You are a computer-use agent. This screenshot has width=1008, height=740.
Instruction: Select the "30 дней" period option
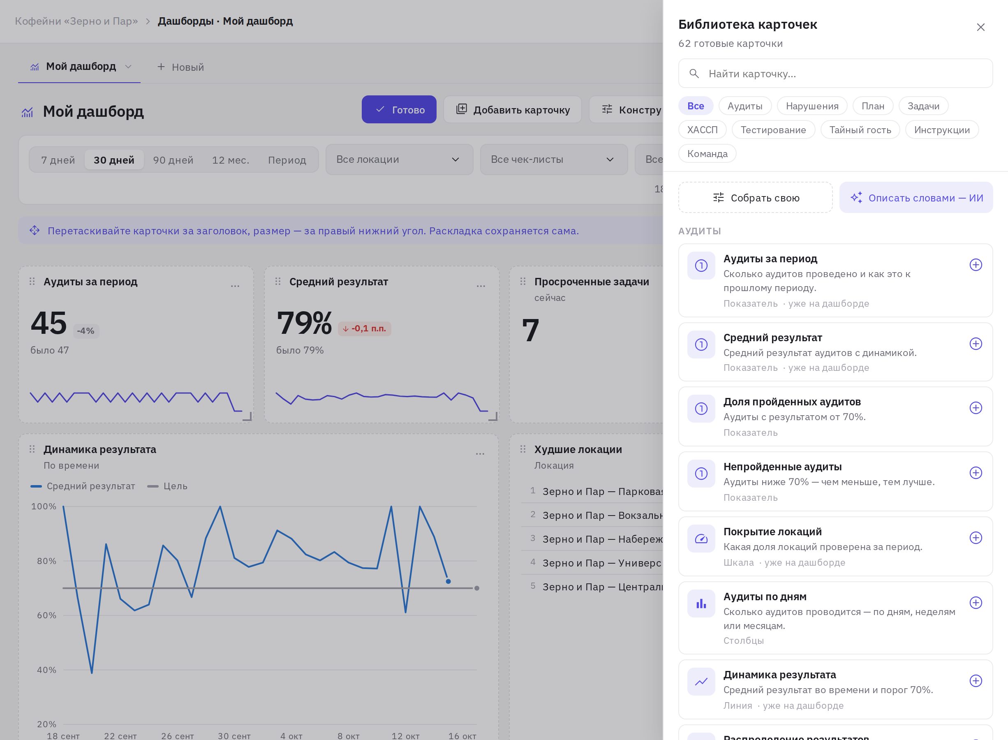[114, 160]
